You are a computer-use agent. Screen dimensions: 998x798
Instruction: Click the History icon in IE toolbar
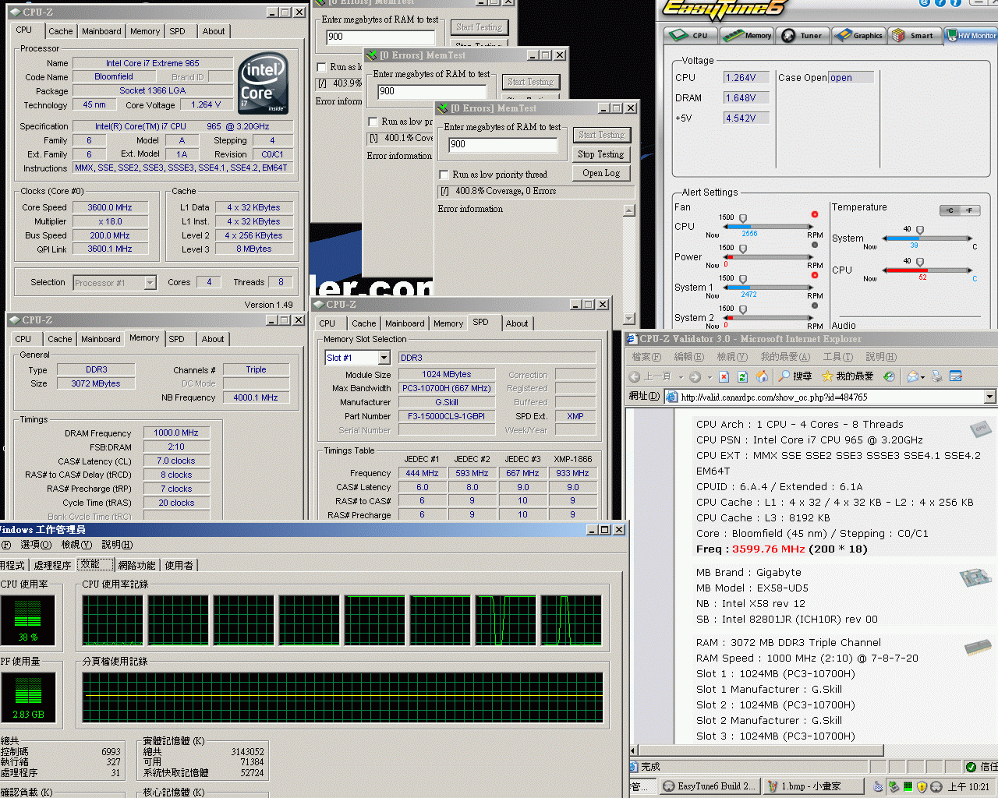889,376
